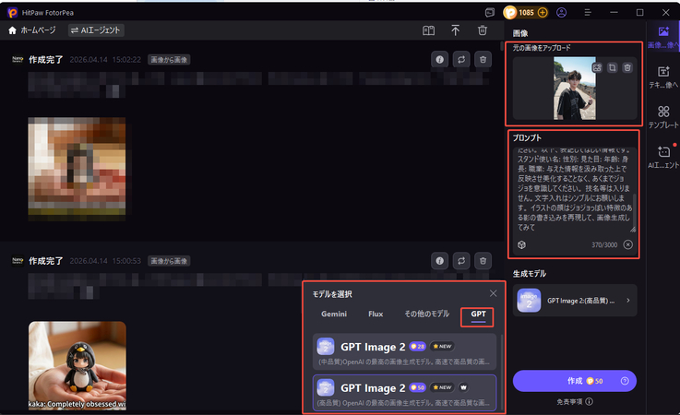
Task: Open the penguin figurine result image
Action: coord(78,365)
